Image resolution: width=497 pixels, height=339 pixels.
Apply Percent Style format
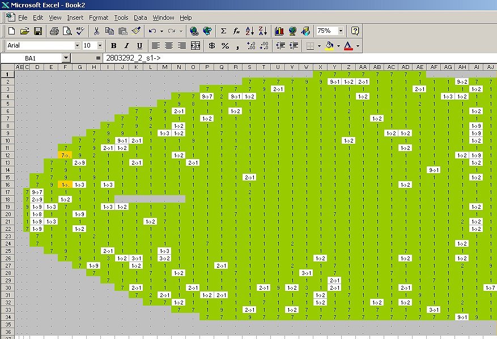coord(225,46)
